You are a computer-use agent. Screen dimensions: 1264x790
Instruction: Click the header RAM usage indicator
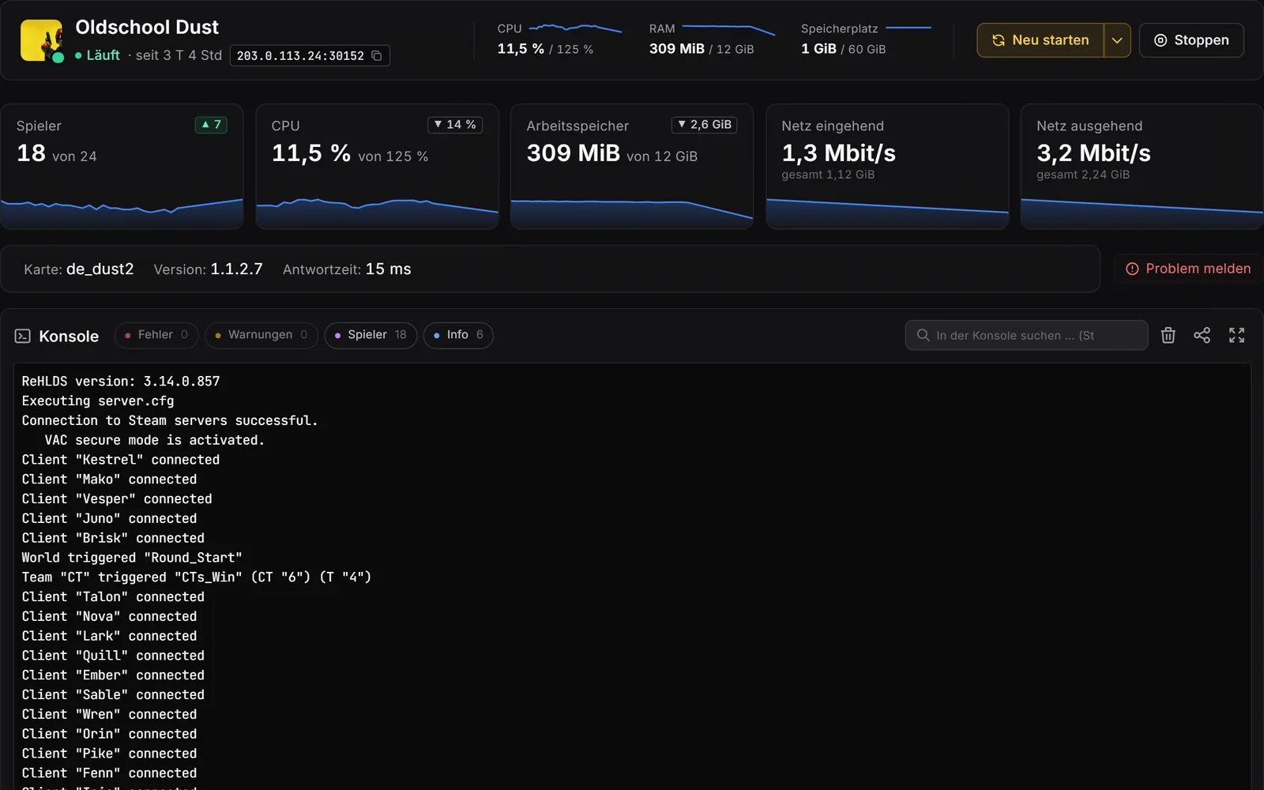coord(712,39)
